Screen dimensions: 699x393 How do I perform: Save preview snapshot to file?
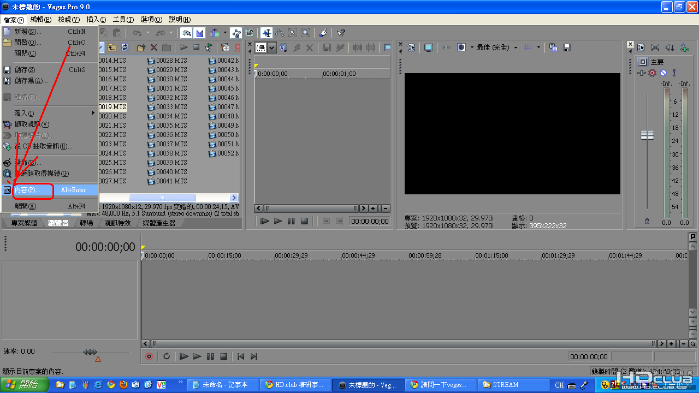point(567,47)
